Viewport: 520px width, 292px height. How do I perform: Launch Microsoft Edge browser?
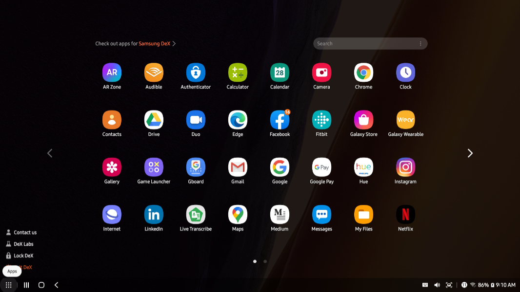(238, 120)
